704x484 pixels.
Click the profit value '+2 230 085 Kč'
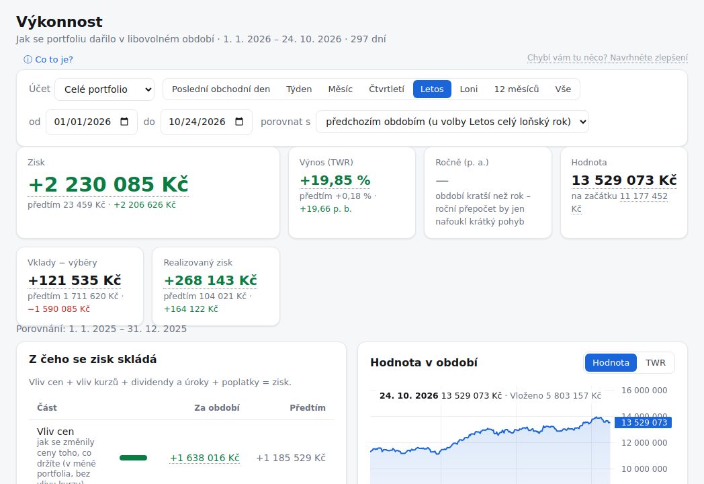(x=108, y=184)
